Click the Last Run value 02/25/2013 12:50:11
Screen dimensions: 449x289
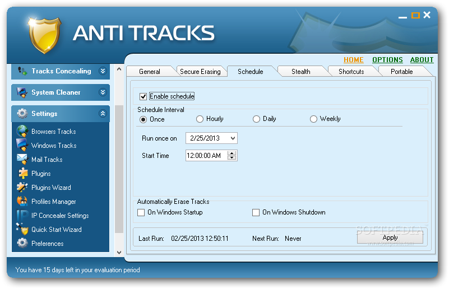click(200, 239)
